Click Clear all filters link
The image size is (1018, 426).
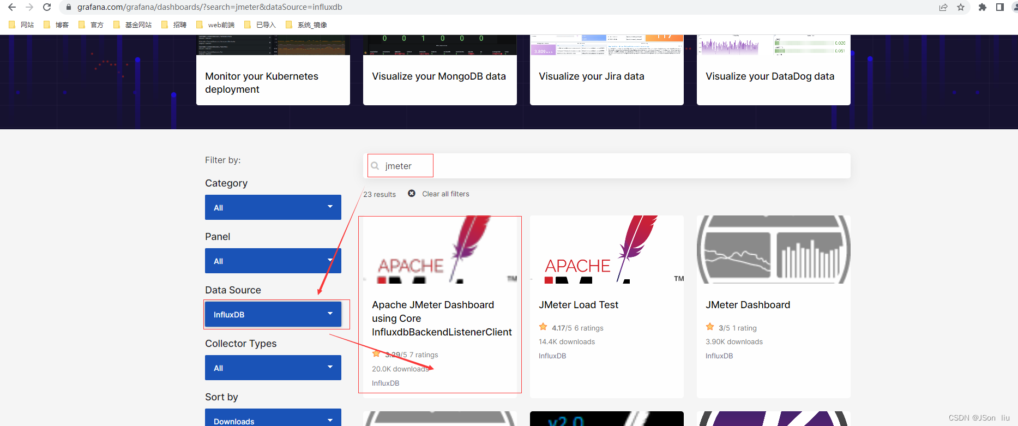point(445,194)
